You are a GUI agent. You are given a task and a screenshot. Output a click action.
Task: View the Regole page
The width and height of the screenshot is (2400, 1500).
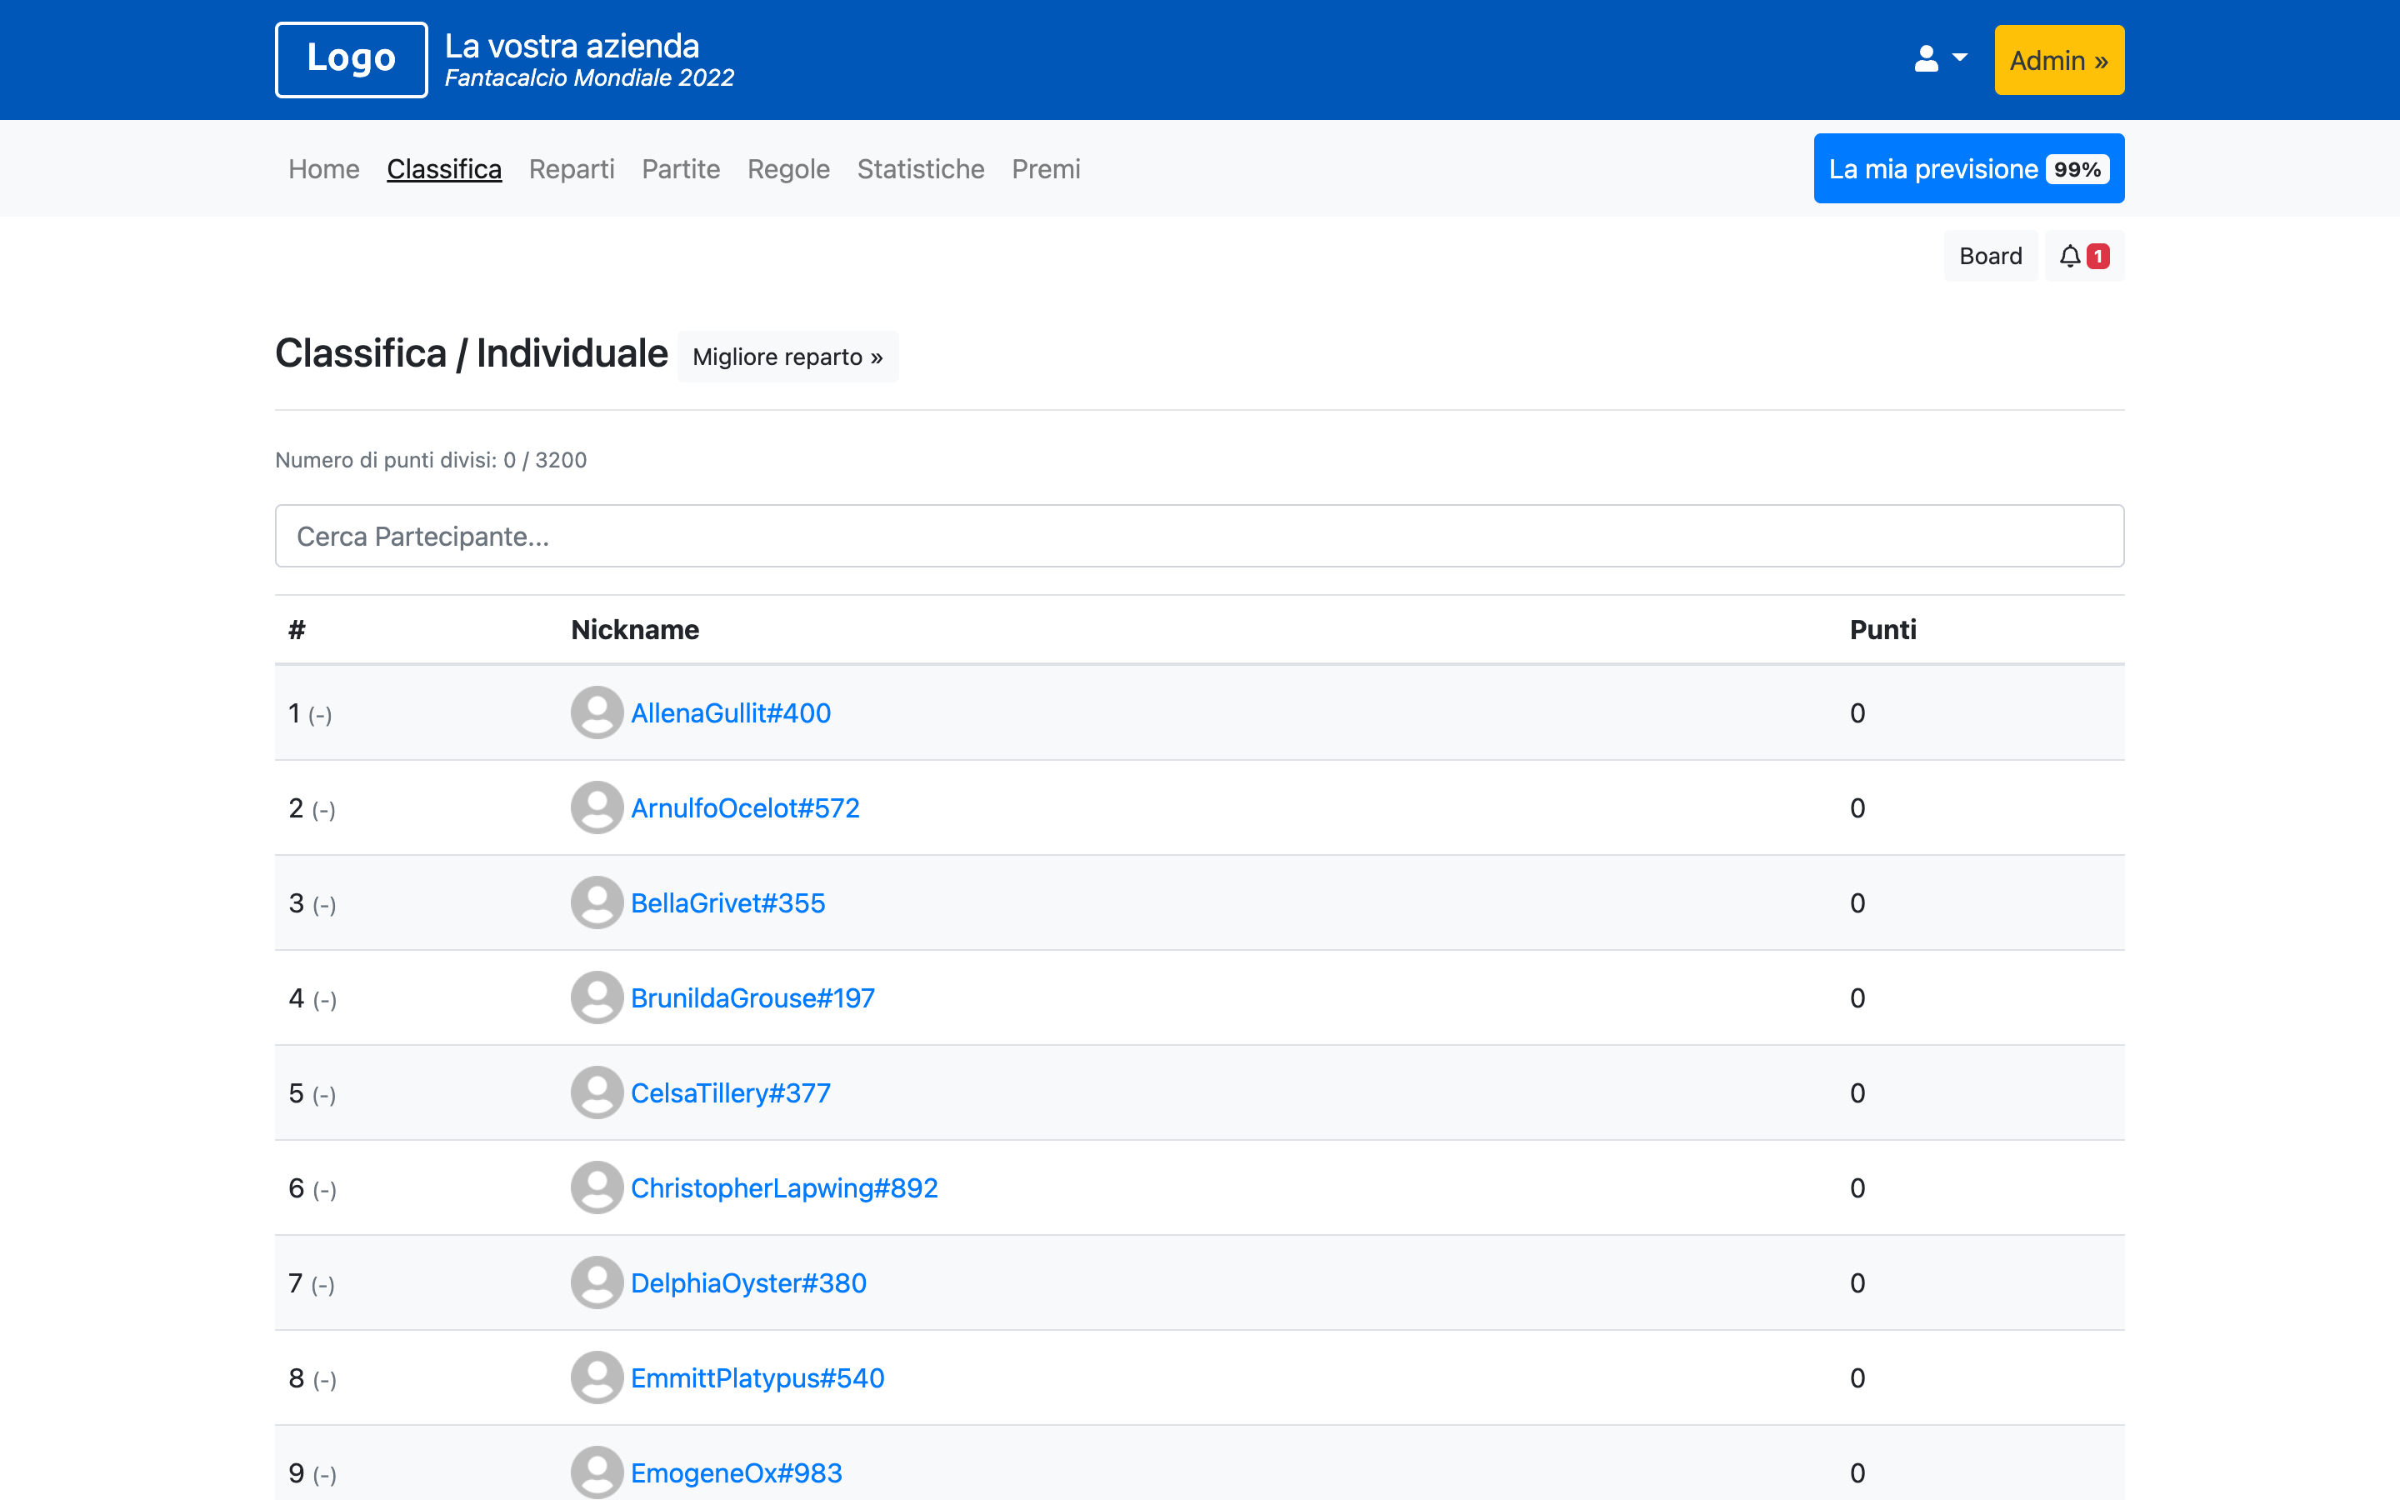788,168
